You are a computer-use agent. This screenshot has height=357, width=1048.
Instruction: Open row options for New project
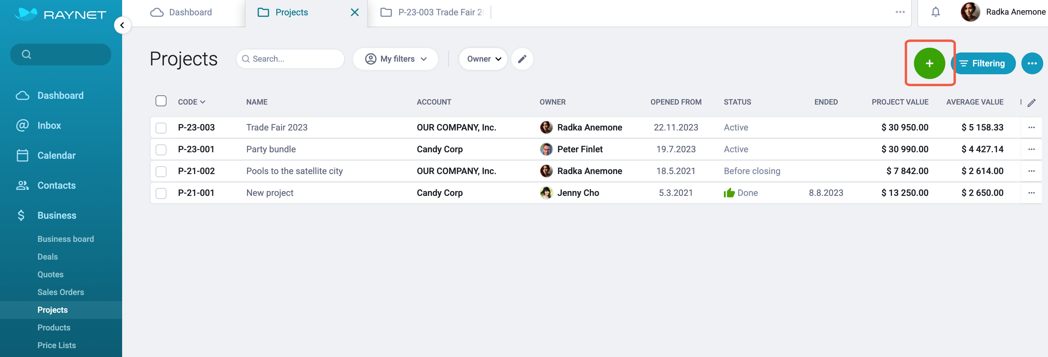1031,193
